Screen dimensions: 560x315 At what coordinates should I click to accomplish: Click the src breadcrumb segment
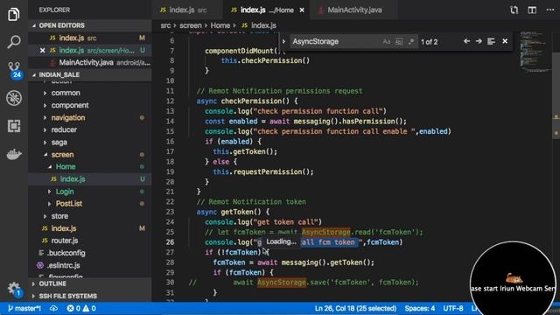(165, 25)
